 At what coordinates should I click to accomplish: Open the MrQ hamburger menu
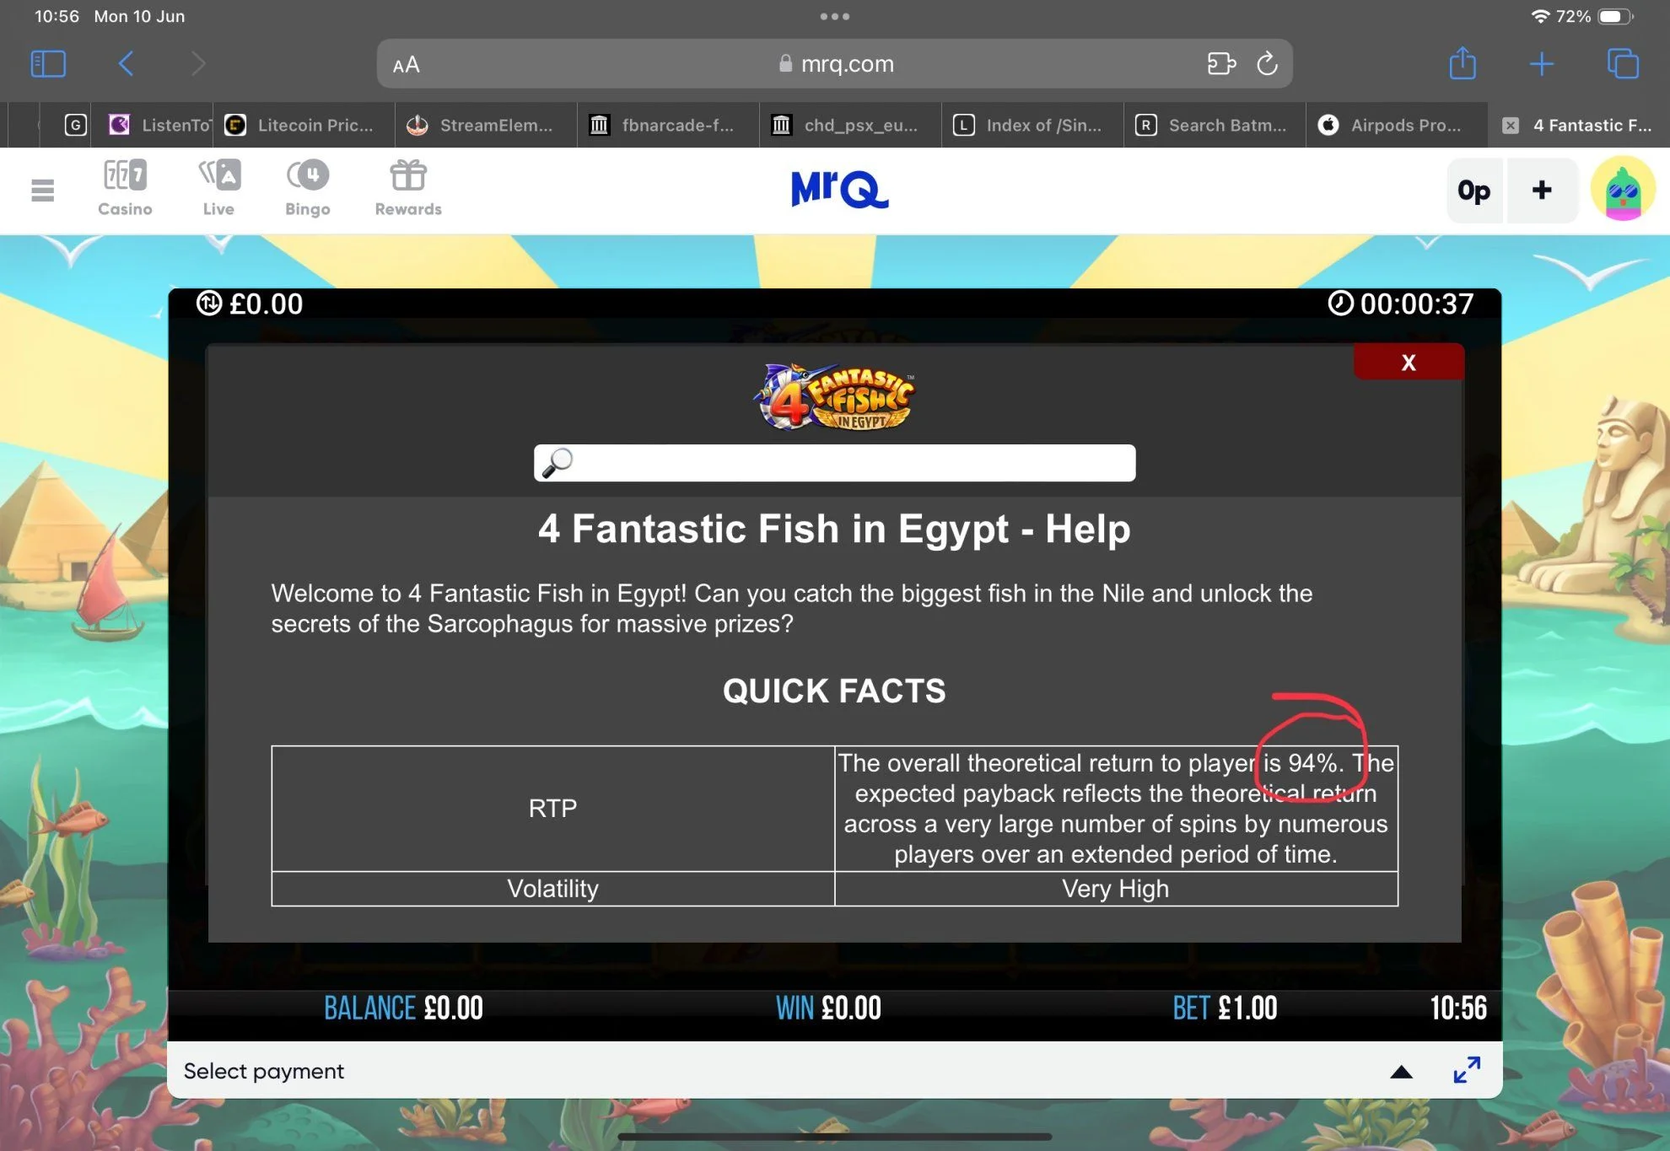coord(42,191)
